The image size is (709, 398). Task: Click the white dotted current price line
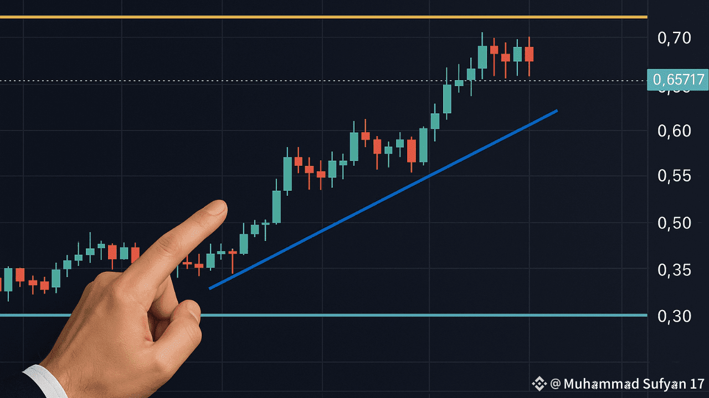323,81
